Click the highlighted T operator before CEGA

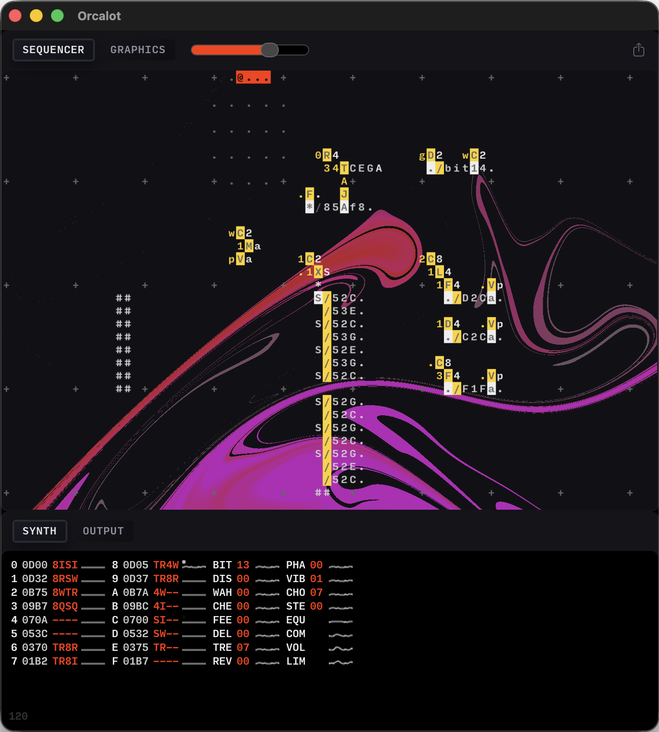coord(344,168)
